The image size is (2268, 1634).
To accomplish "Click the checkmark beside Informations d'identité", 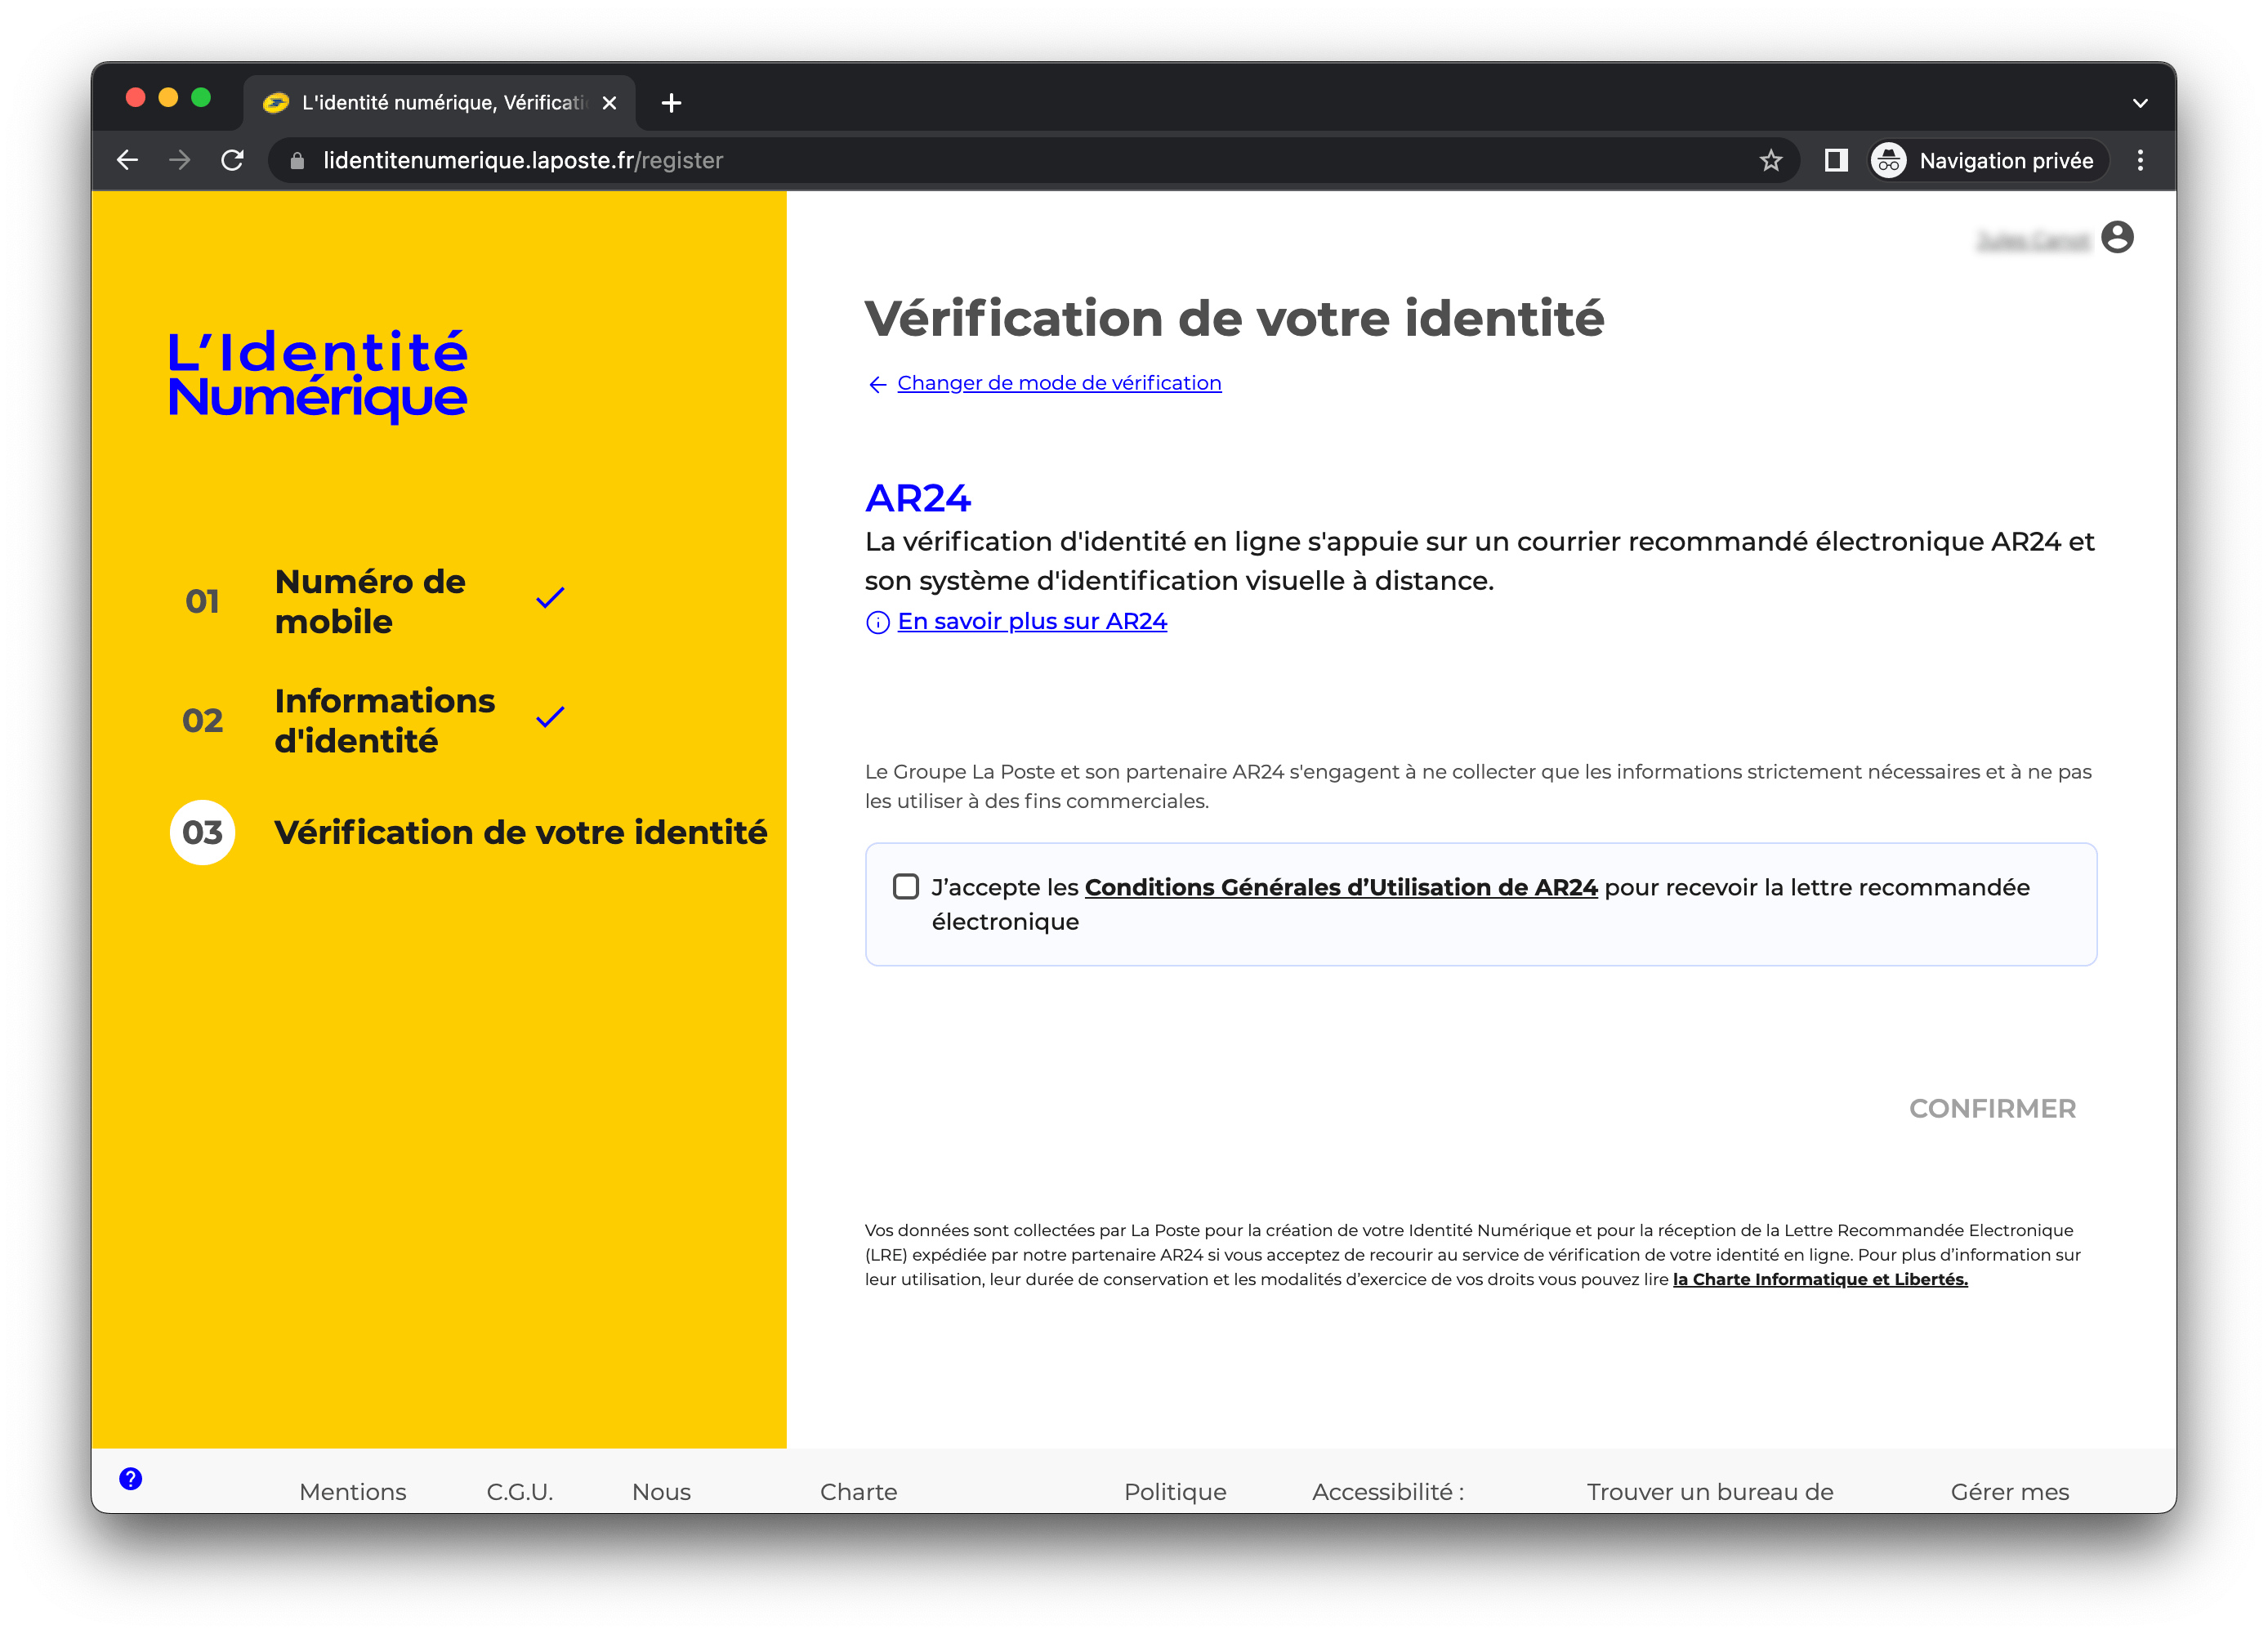I will coord(550,717).
